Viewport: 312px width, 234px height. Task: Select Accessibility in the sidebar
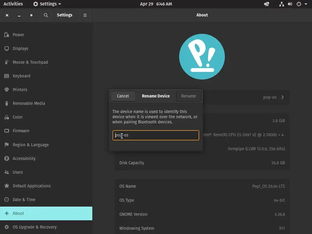(x=46, y=158)
